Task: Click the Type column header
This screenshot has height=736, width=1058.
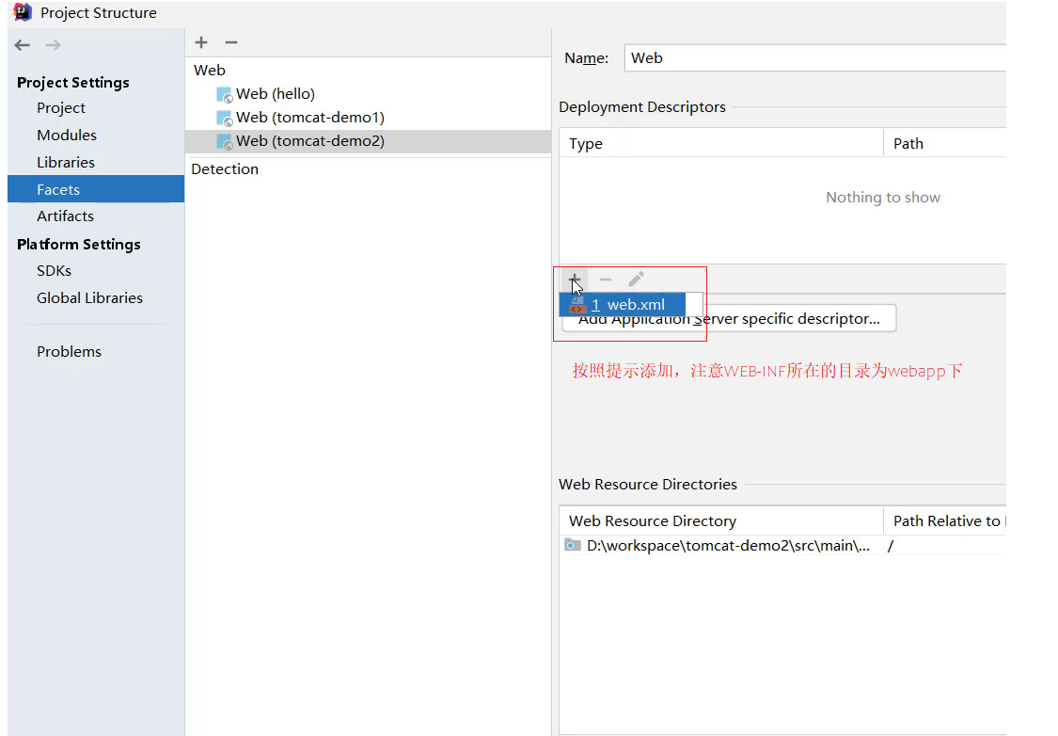Action: (721, 143)
